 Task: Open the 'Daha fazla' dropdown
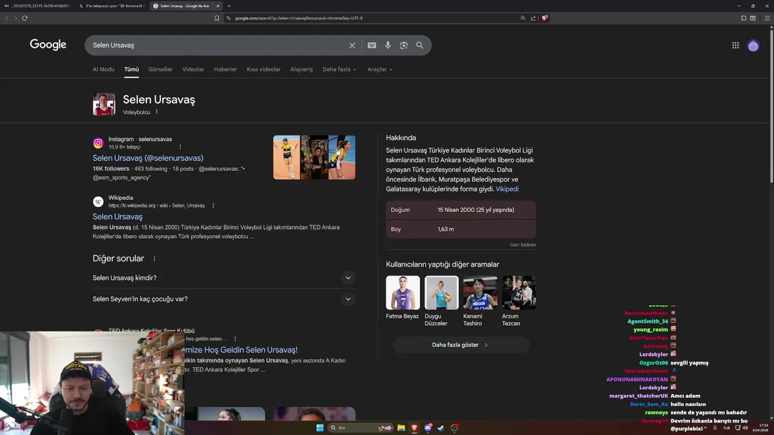point(339,69)
